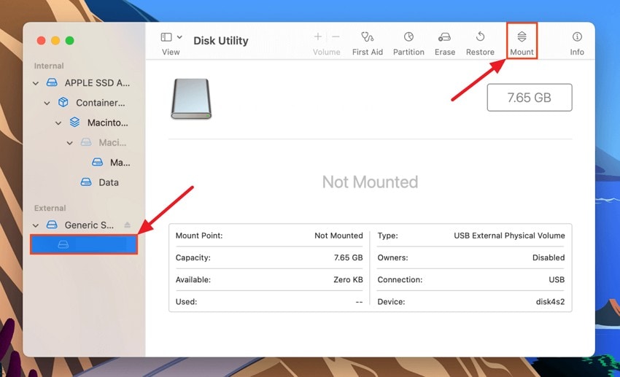
Task: Click the Capacity value 7.65 GB
Action: click(348, 257)
